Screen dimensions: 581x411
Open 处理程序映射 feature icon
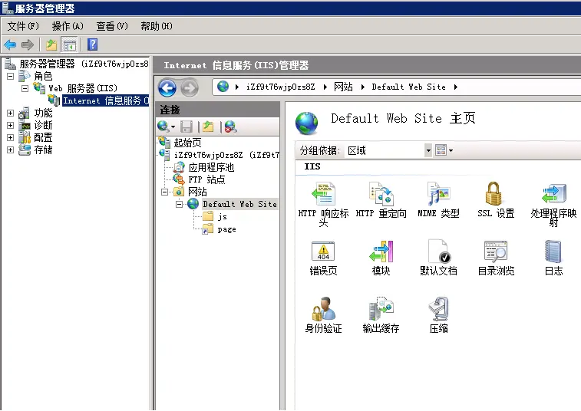point(553,193)
